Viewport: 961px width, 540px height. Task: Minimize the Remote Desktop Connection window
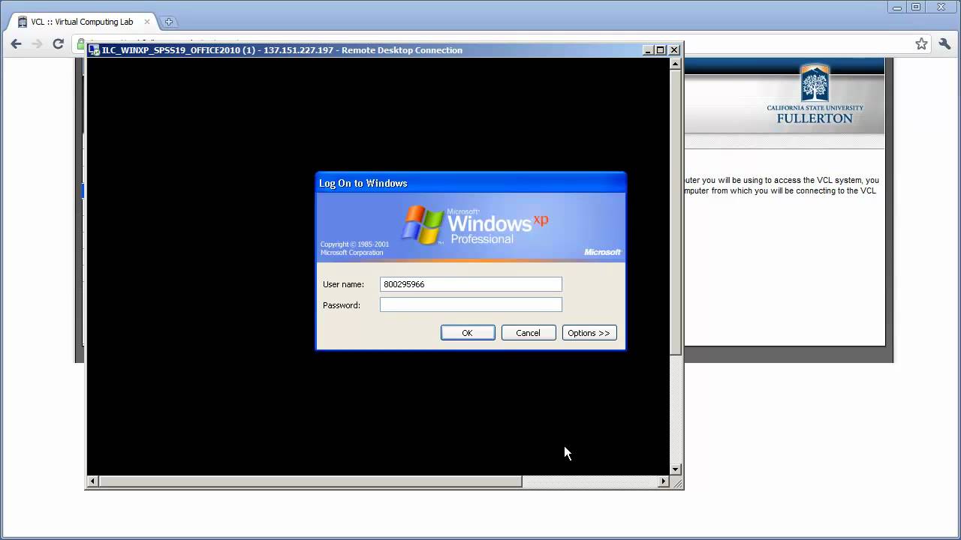coord(647,50)
